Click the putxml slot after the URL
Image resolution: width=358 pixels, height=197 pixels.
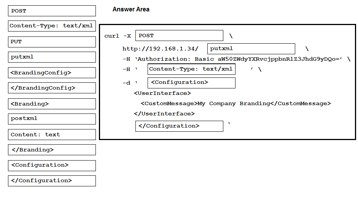(251, 49)
